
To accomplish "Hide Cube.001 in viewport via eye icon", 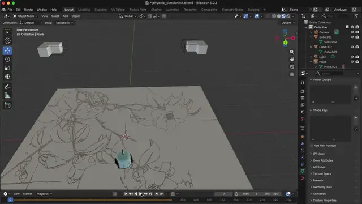I will 352,37.
